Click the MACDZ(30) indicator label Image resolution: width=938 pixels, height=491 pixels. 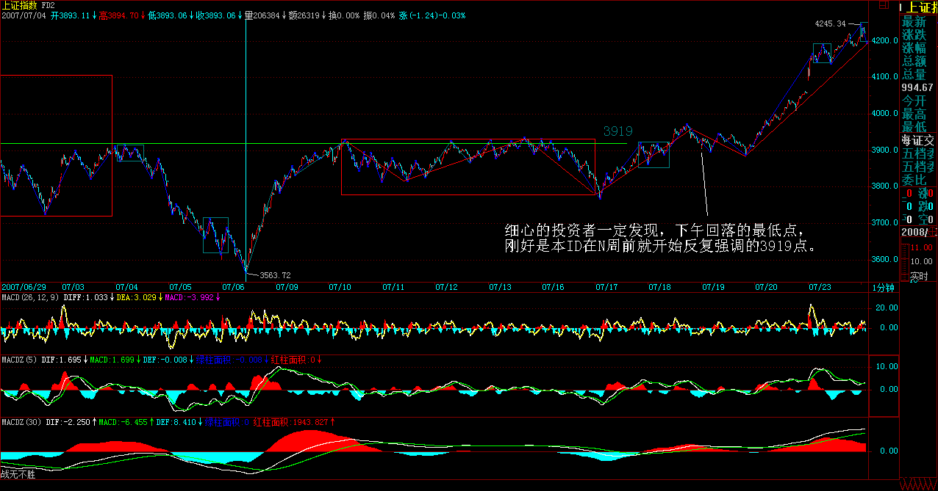coord(21,422)
